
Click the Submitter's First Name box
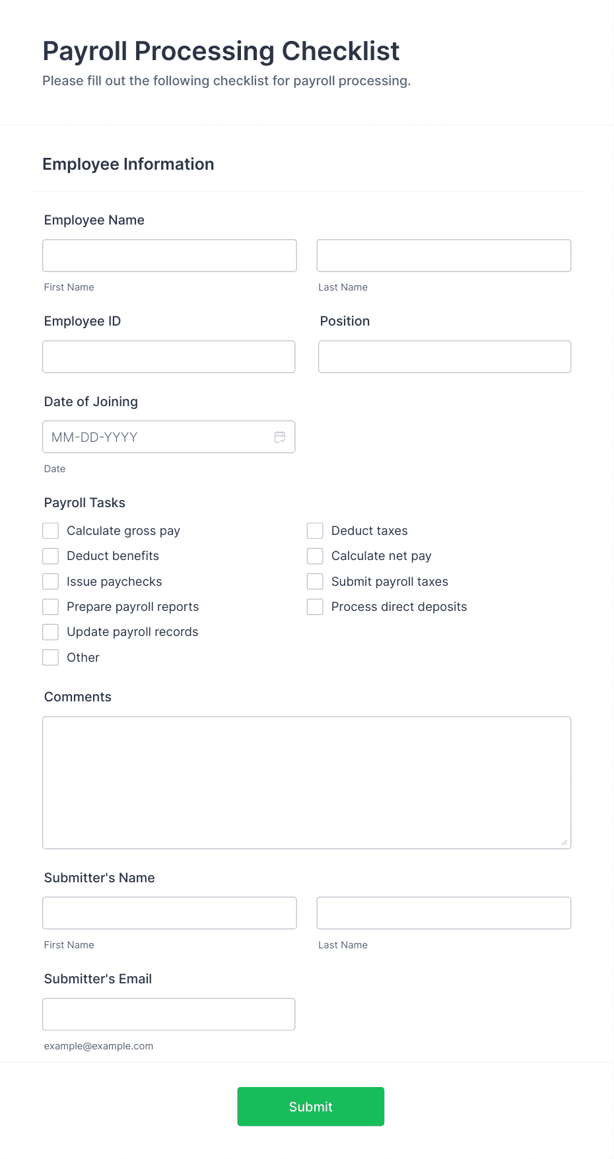click(x=169, y=913)
